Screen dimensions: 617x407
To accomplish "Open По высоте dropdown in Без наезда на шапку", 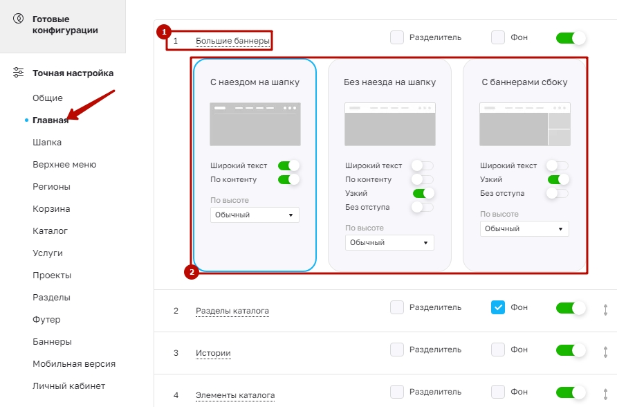I will (389, 242).
